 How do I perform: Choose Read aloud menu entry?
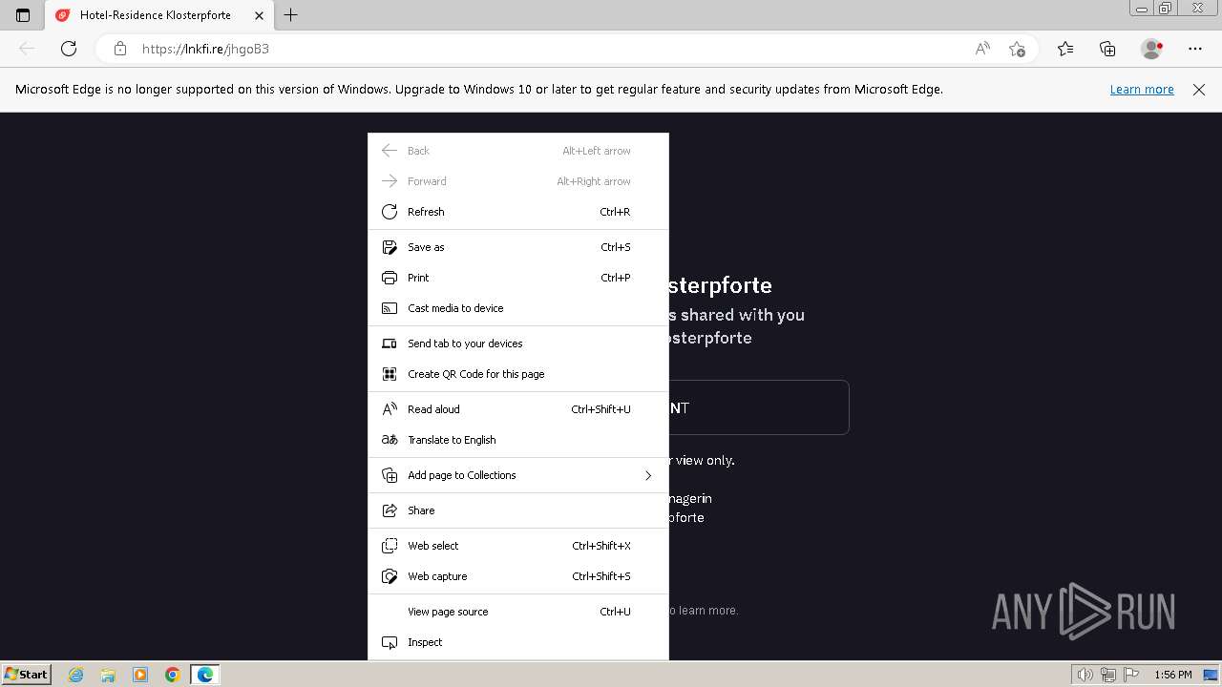pyautogui.click(x=518, y=409)
